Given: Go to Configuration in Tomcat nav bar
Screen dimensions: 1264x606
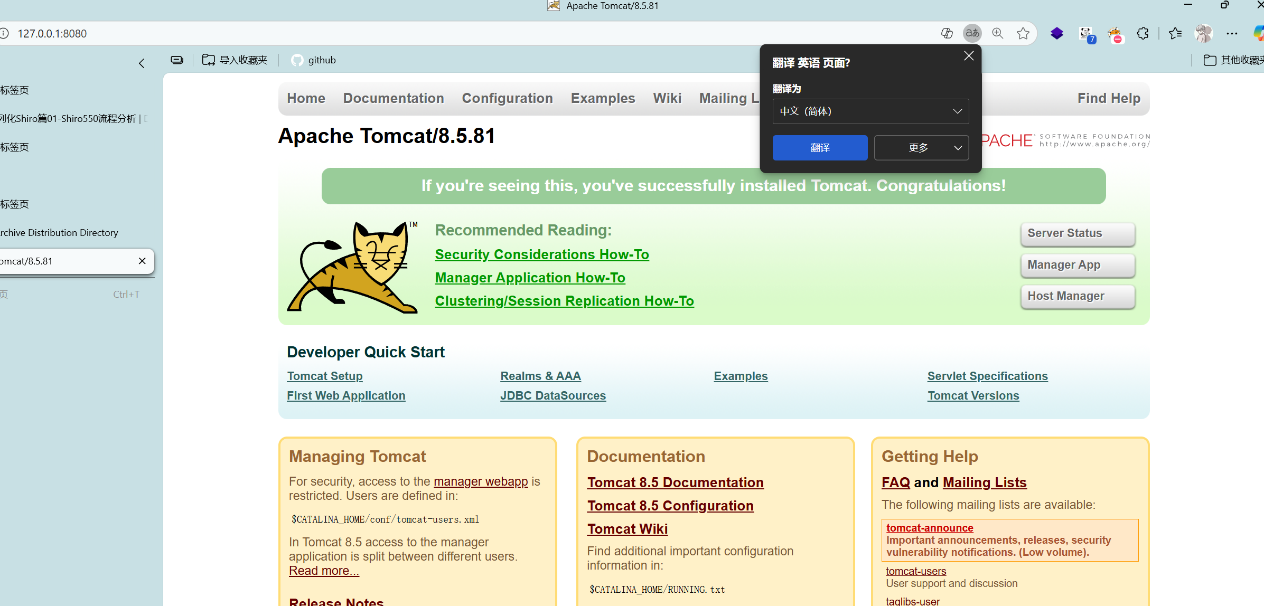Looking at the screenshot, I should 507,98.
